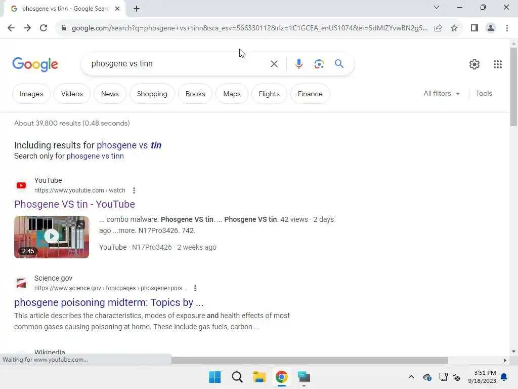
Task: Click the Google logo
Action: 35,64
